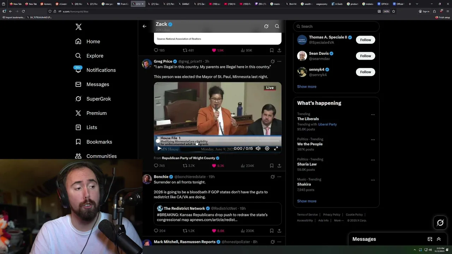Share Bonchie post

click(x=279, y=231)
